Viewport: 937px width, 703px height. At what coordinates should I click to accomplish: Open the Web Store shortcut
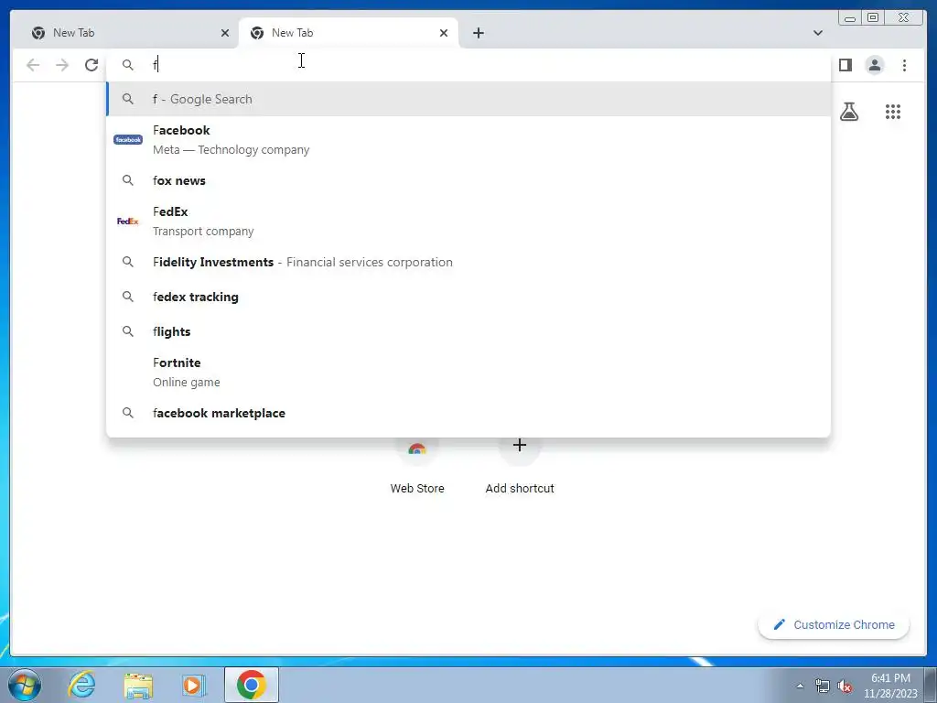tap(417, 468)
